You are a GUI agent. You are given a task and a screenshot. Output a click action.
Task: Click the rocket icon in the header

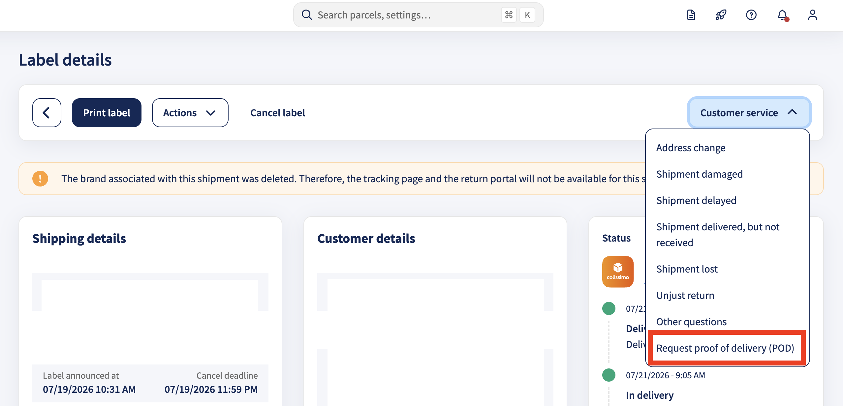tap(721, 15)
